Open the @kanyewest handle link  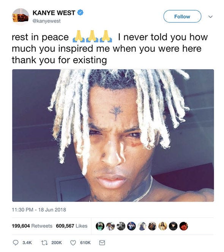tap(46, 21)
